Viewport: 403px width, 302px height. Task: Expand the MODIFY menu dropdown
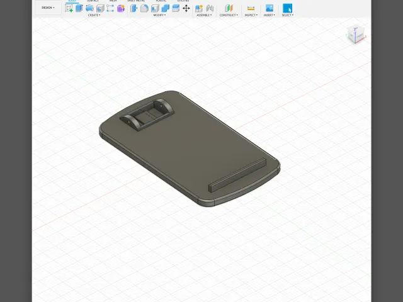(159, 15)
